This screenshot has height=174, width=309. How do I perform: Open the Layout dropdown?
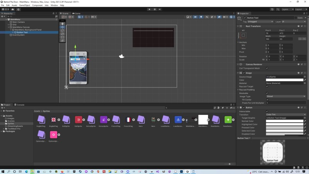[301, 9]
